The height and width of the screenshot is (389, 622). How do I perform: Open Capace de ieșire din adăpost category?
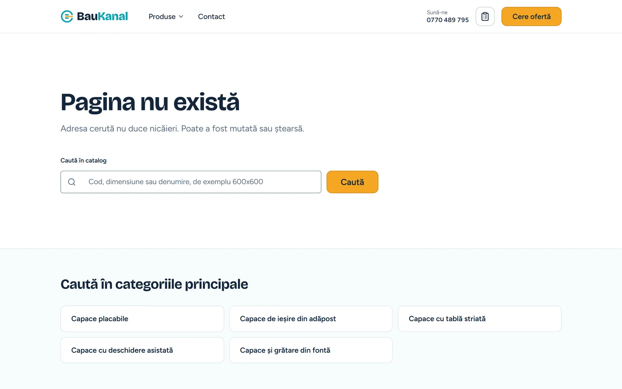[311, 319]
